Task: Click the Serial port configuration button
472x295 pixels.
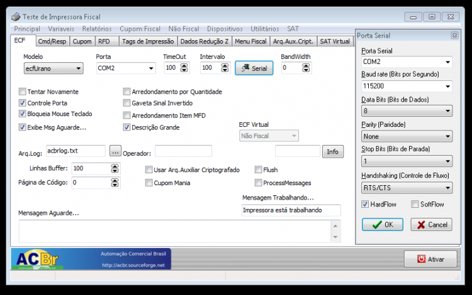Action: point(254,68)
